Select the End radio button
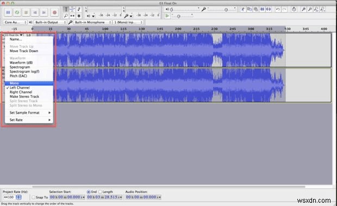Screen dimensions: 337x206 tap(89, 192)
